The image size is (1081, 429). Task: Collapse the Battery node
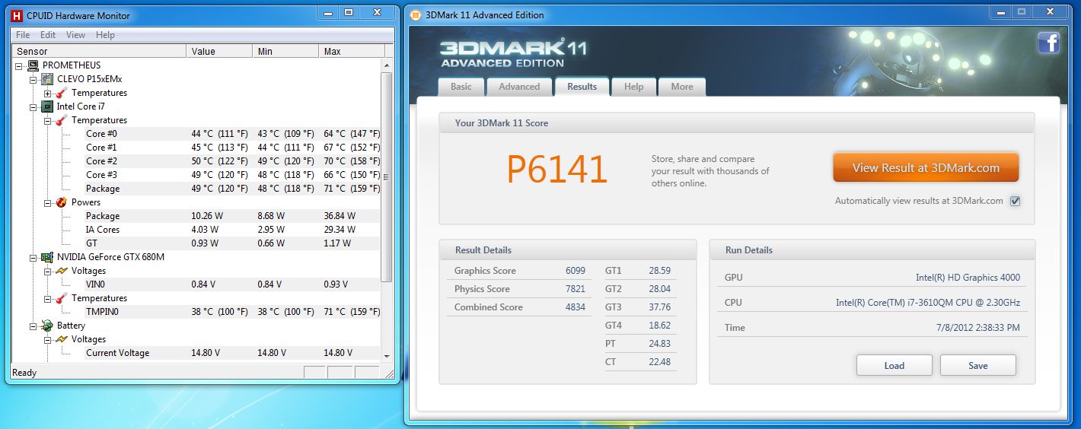pos(33,326)
